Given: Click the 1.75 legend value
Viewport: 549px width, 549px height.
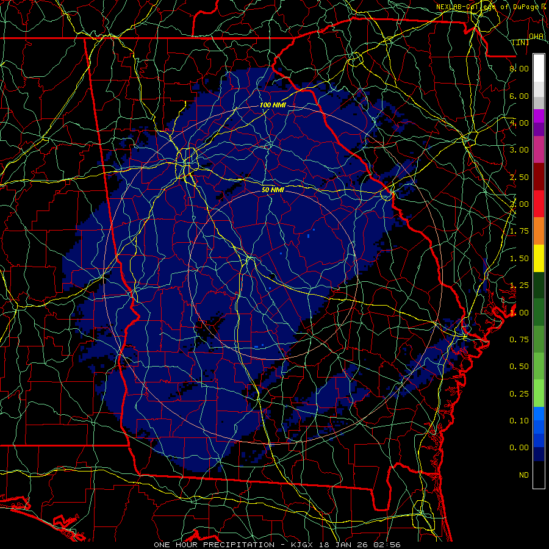Looking at the screenshot, I should pyautogui.click(x=519, y=231).
